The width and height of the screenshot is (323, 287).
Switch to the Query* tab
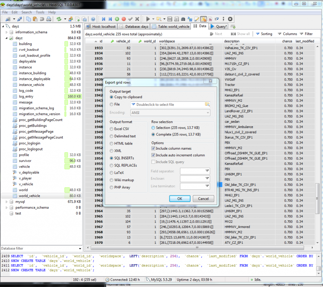coord(219,27)
